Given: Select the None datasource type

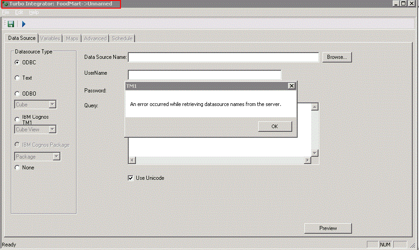Looking at the screenshot, I should click(x=17, y=168).
